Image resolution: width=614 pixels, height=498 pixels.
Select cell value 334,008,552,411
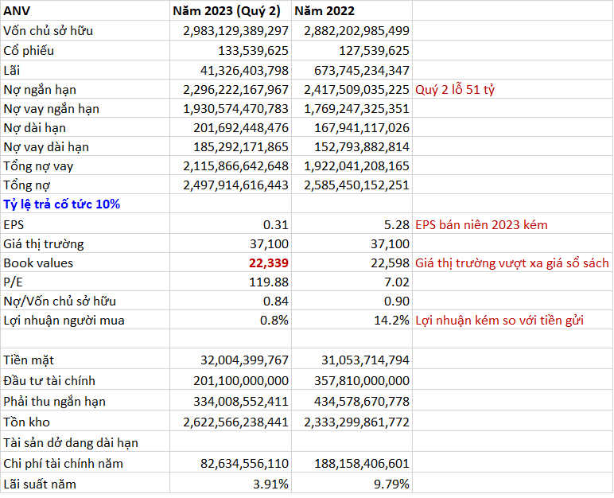click(241, 402)
